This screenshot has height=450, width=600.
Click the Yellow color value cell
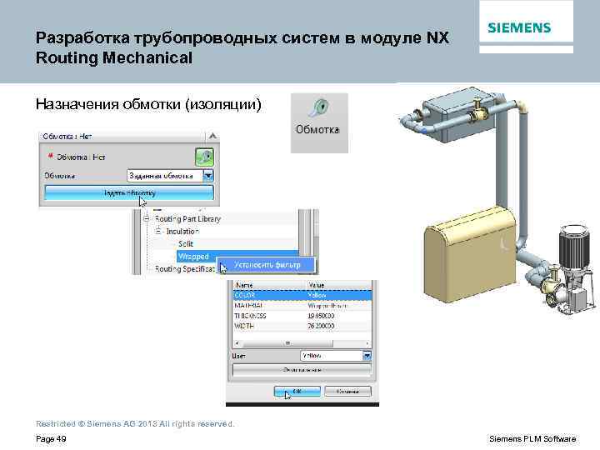click(317, 295)
